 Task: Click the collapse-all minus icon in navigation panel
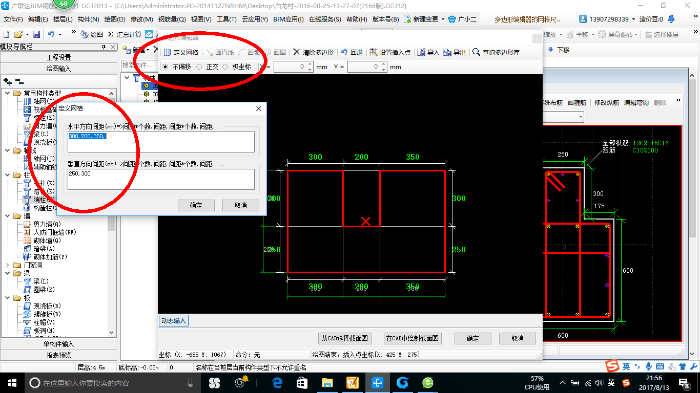(x=19, y=81)
